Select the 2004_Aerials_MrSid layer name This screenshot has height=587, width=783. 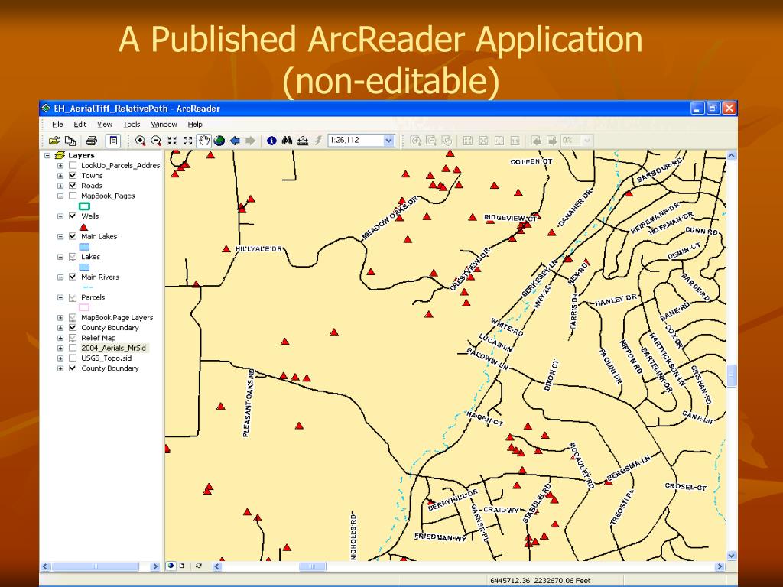(114, 348)
